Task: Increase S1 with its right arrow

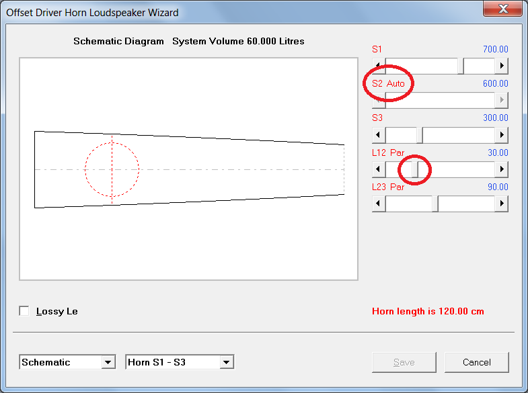Action: point(501,66)
